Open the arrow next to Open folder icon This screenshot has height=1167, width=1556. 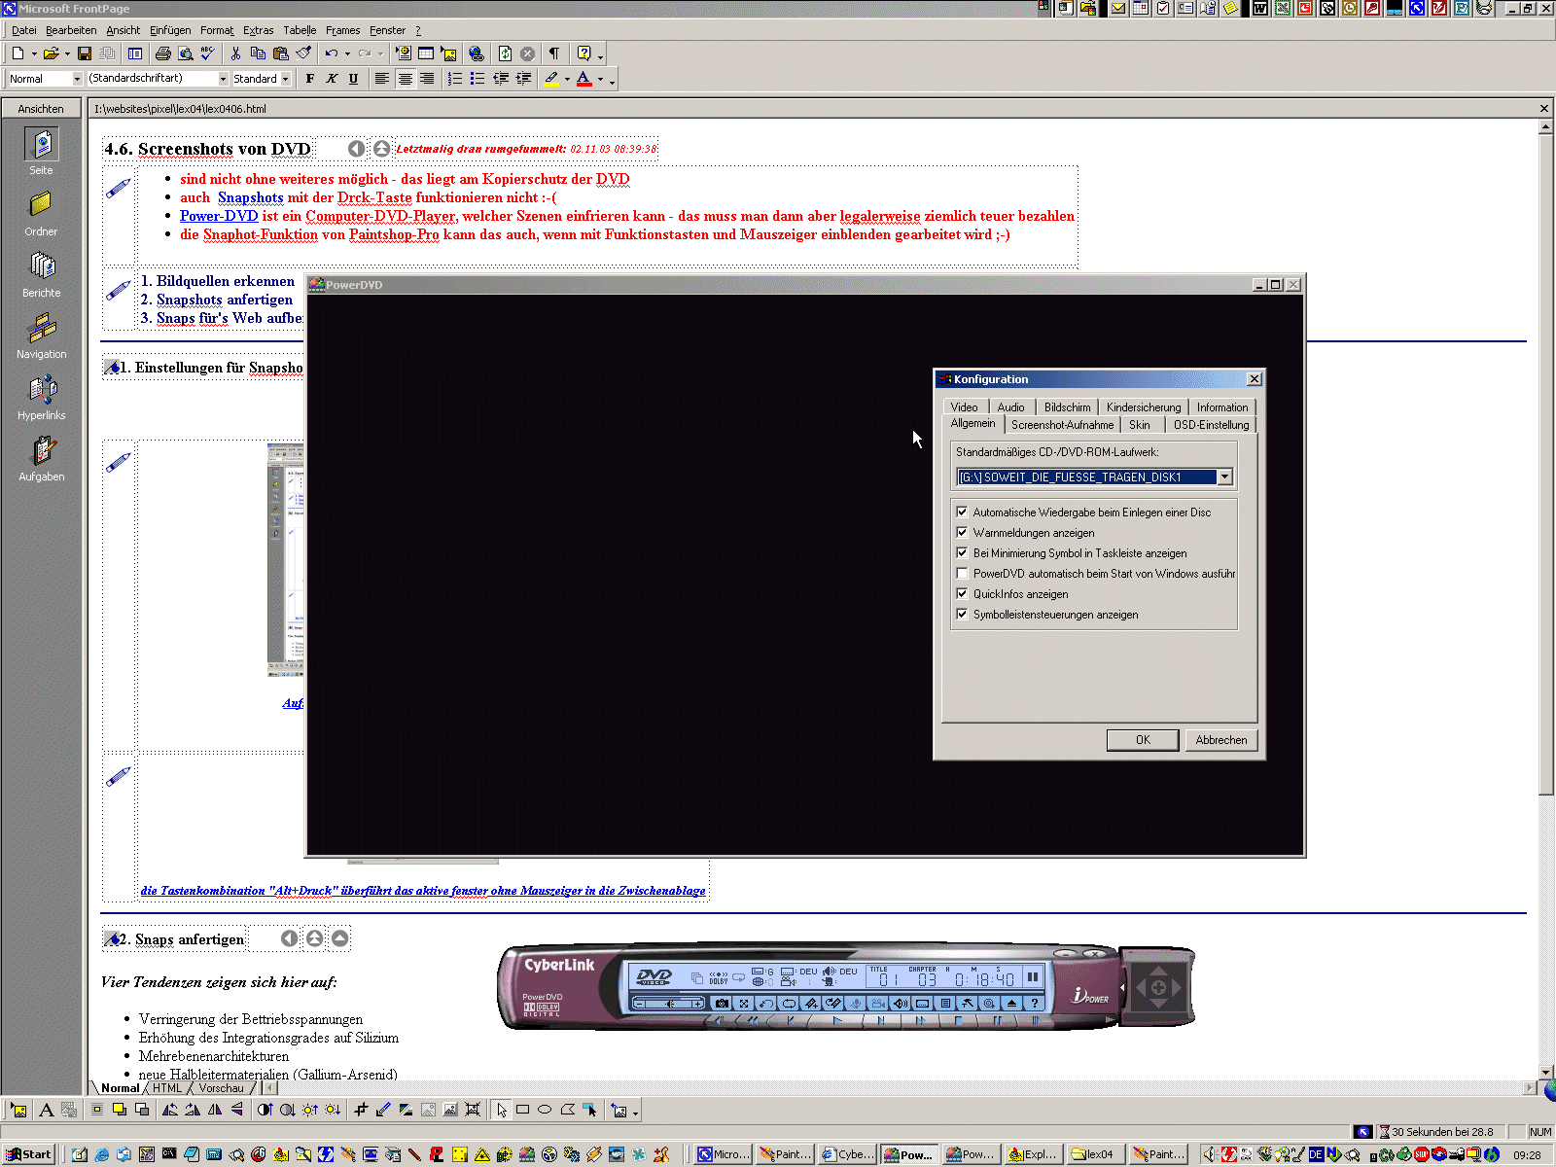click(67, 53)
